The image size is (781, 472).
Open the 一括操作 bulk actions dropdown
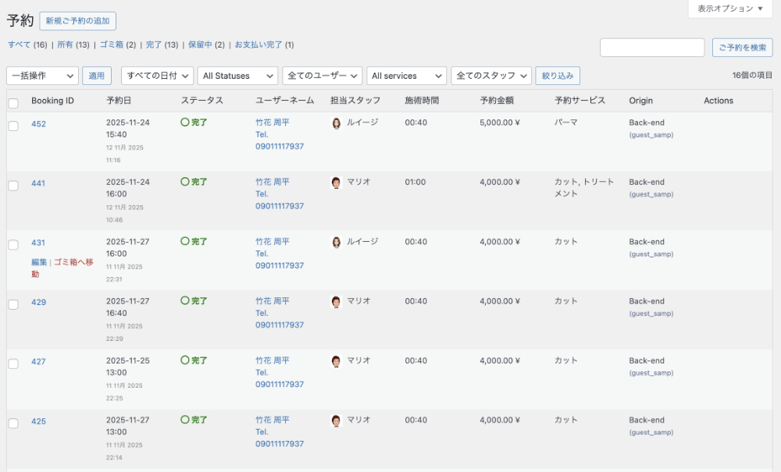click(43, 76)
